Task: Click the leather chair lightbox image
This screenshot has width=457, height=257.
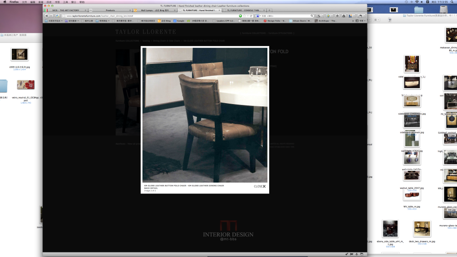Action: [205, 115]
